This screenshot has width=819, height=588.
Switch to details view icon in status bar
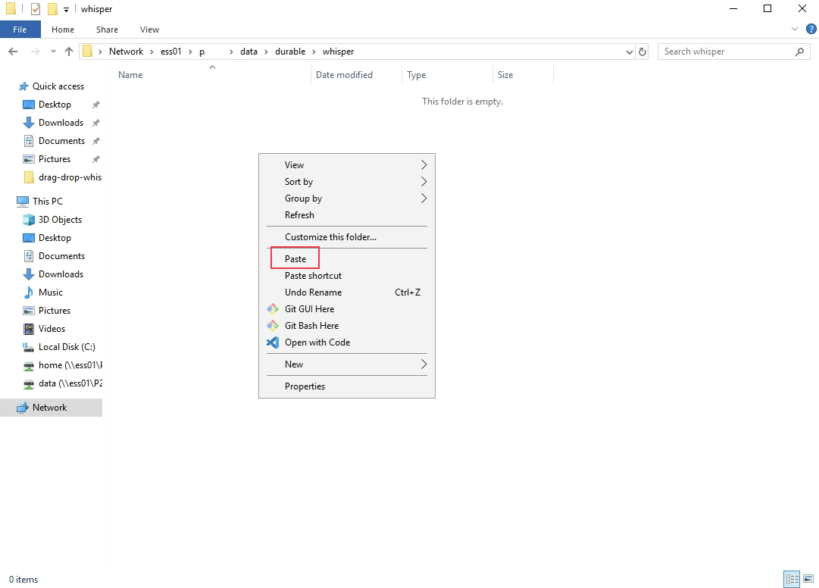[792, 579]
